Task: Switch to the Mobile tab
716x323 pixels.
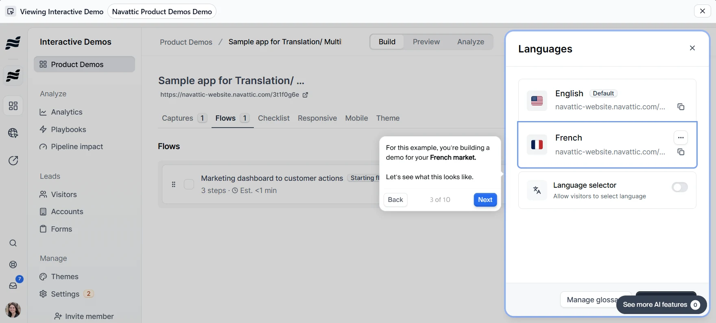Action: point(356,118)
